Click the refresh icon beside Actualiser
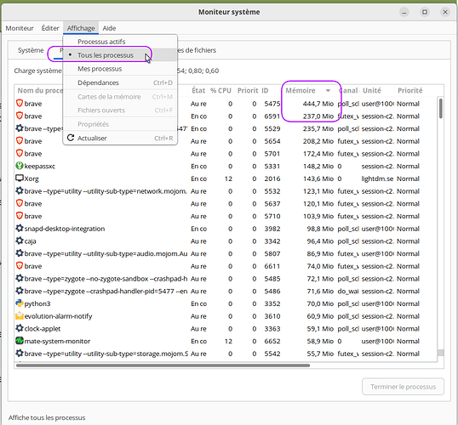458x425 pixels. (71, 138)
